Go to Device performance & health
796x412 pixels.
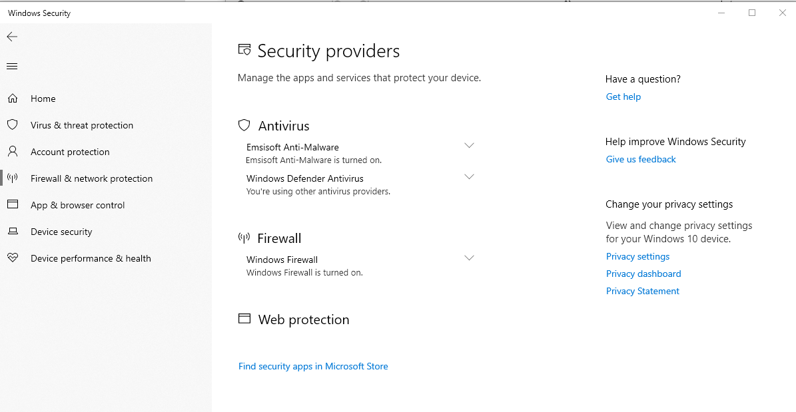point(91,258)
